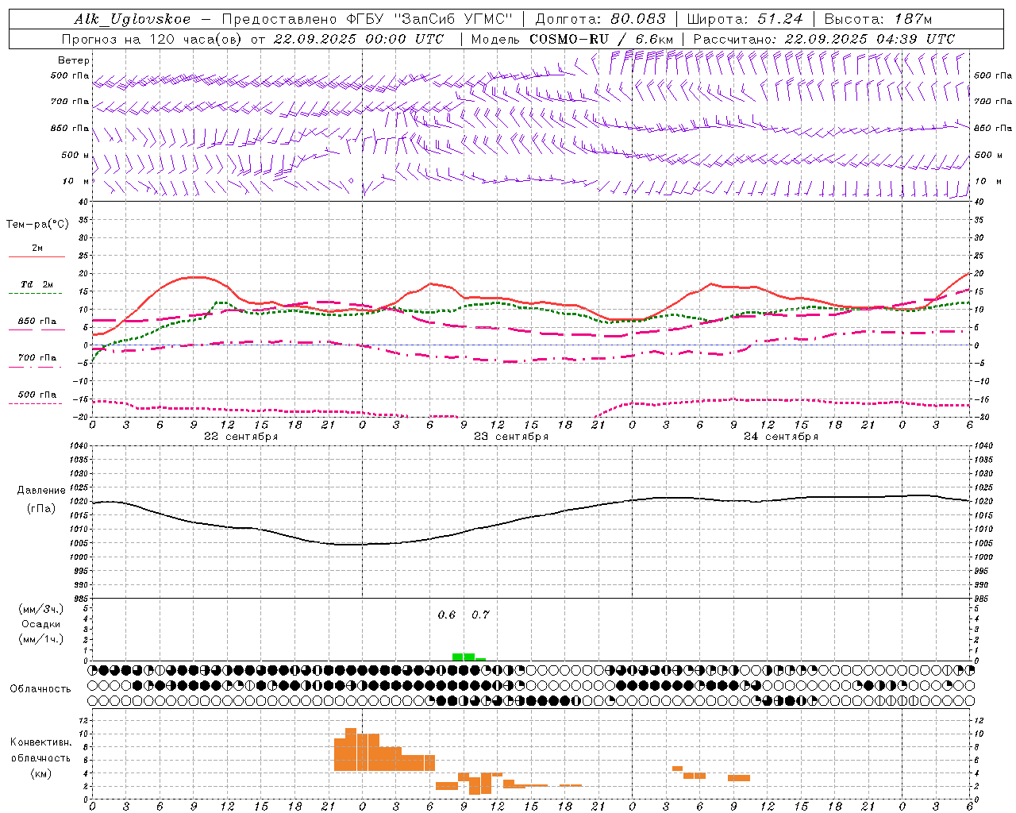Select the model name COSMO-RU / 6.6км
The image size is (1016, 813).
coord(602,39)
